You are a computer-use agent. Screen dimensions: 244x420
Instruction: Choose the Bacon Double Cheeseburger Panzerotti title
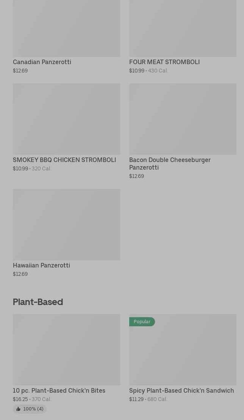(x=170, y=164)
